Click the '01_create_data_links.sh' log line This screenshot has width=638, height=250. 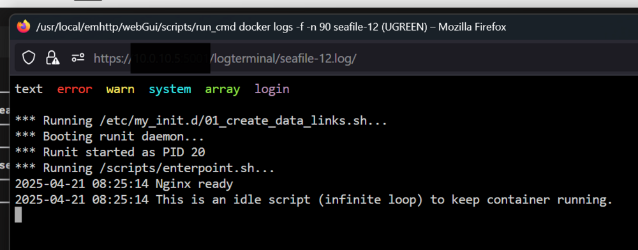click(x=201, y=121)
